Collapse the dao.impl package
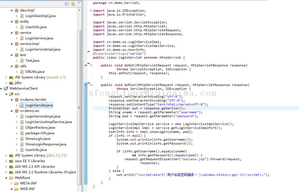The height and width of the screenshot is (192, 299). pyautogui.click(x=12, y=10)
